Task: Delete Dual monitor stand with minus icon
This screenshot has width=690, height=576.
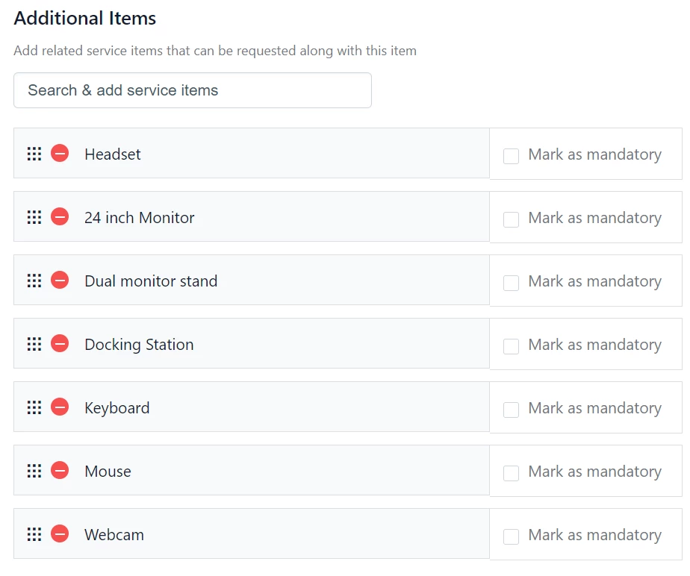Action: click(x=60, y=280)
